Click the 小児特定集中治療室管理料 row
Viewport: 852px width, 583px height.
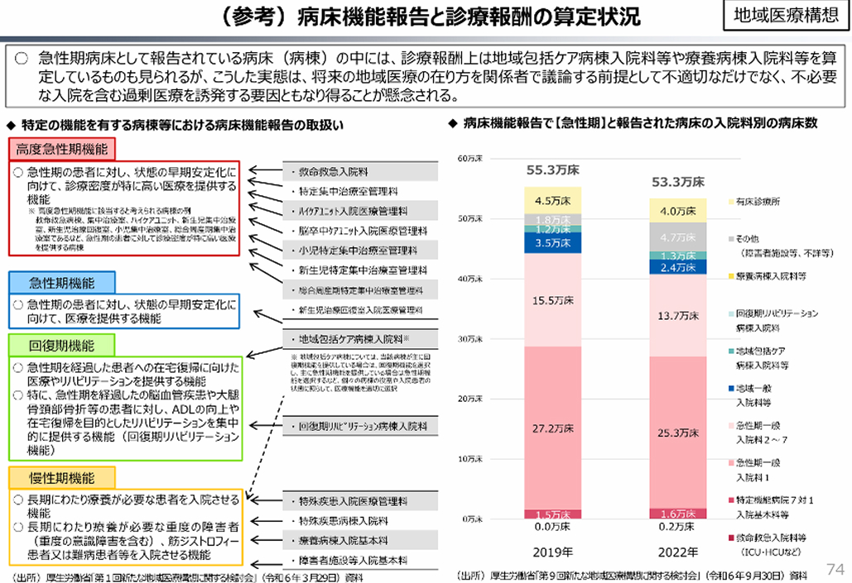(x=360, y=251)
